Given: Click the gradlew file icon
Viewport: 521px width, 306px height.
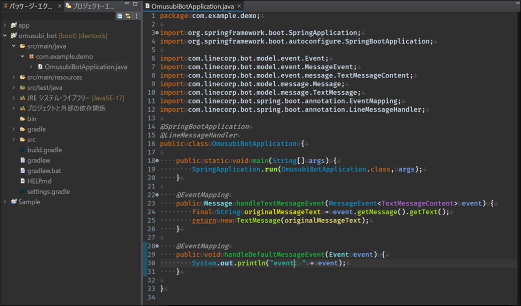Looking at the screenshot, I should point(23,161).
